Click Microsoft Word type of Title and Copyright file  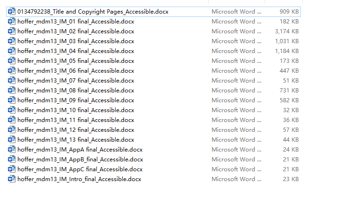pos(236,12)
